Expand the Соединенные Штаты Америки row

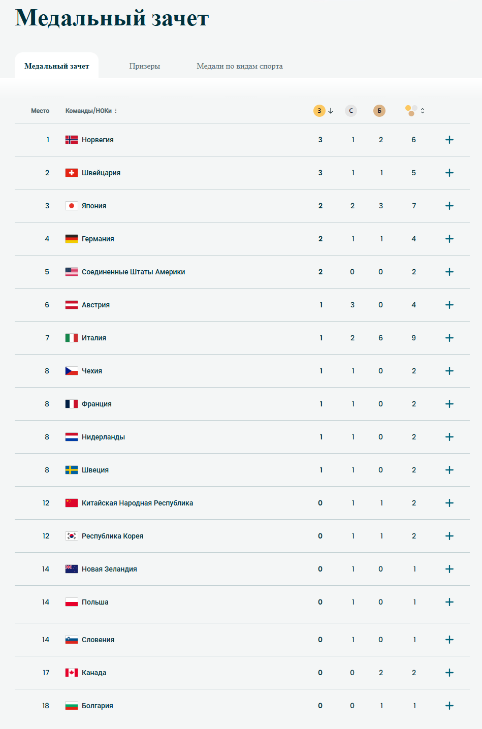coord(449,272)
